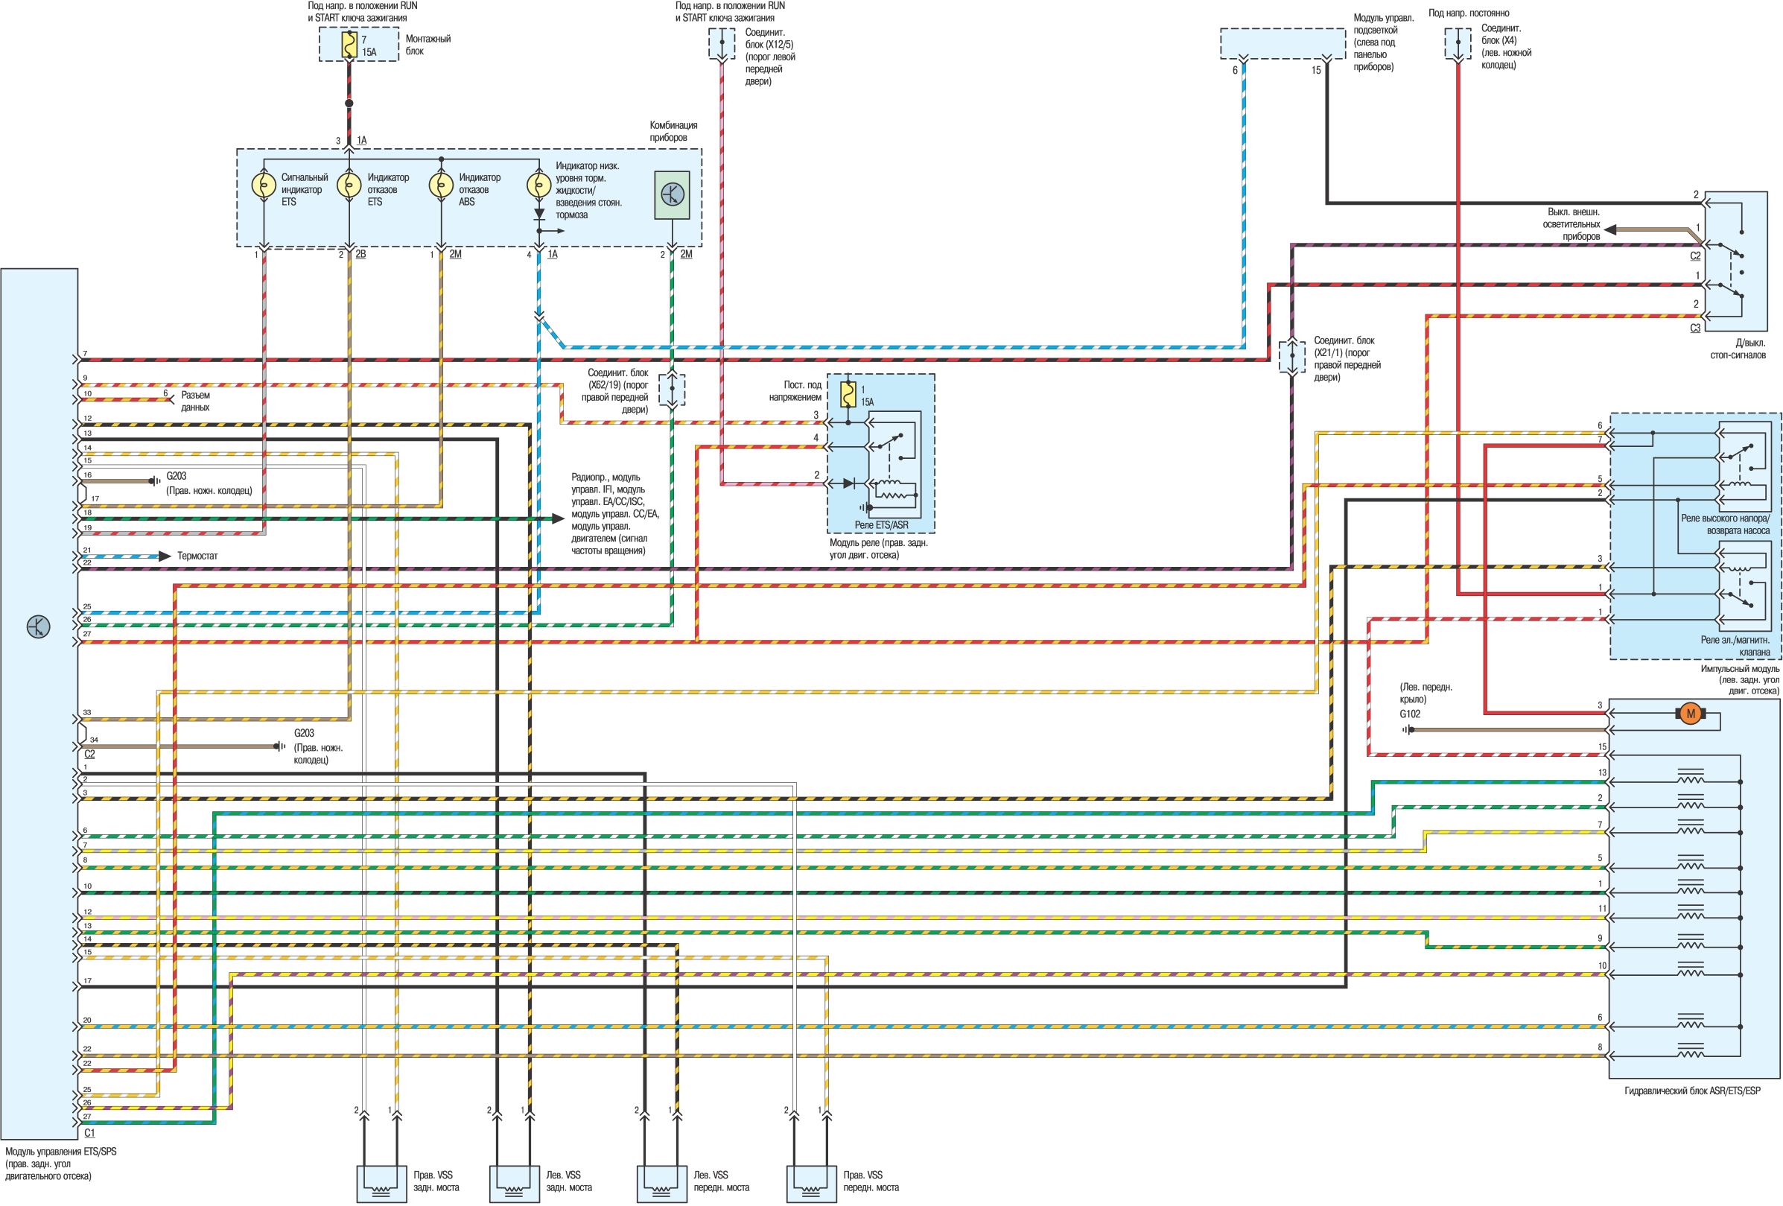Click the 15A fuse inside Модуль реле
This screenshot has width=1783, height=1206.
(x=848, y=395)
